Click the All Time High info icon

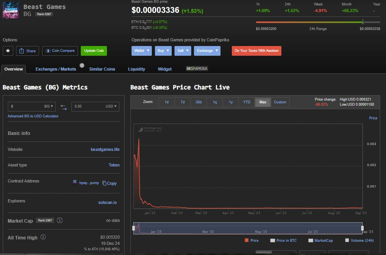[x=43, y=237]
